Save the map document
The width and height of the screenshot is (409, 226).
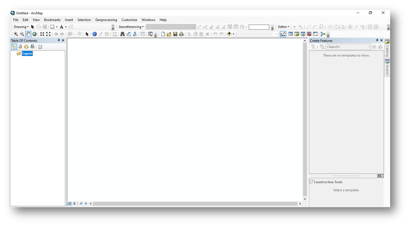pos(175,34)
